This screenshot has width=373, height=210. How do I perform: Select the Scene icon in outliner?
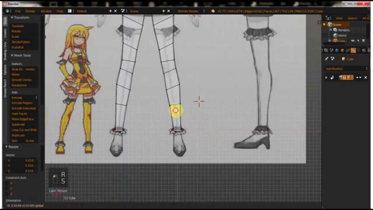tap(330, 25)
